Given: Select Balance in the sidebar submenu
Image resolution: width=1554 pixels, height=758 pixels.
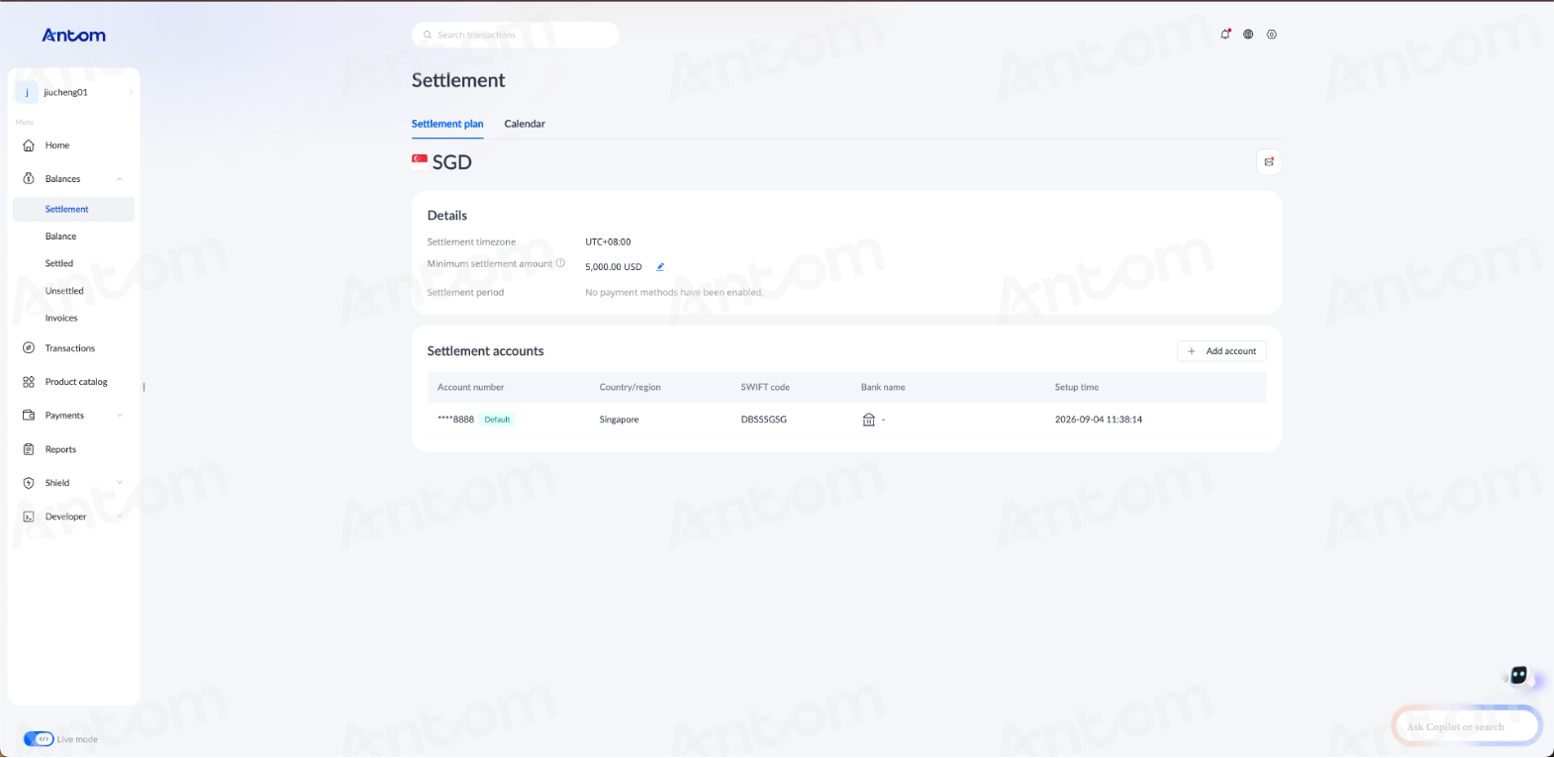Looking at the screenshot, I should (61, 237).
